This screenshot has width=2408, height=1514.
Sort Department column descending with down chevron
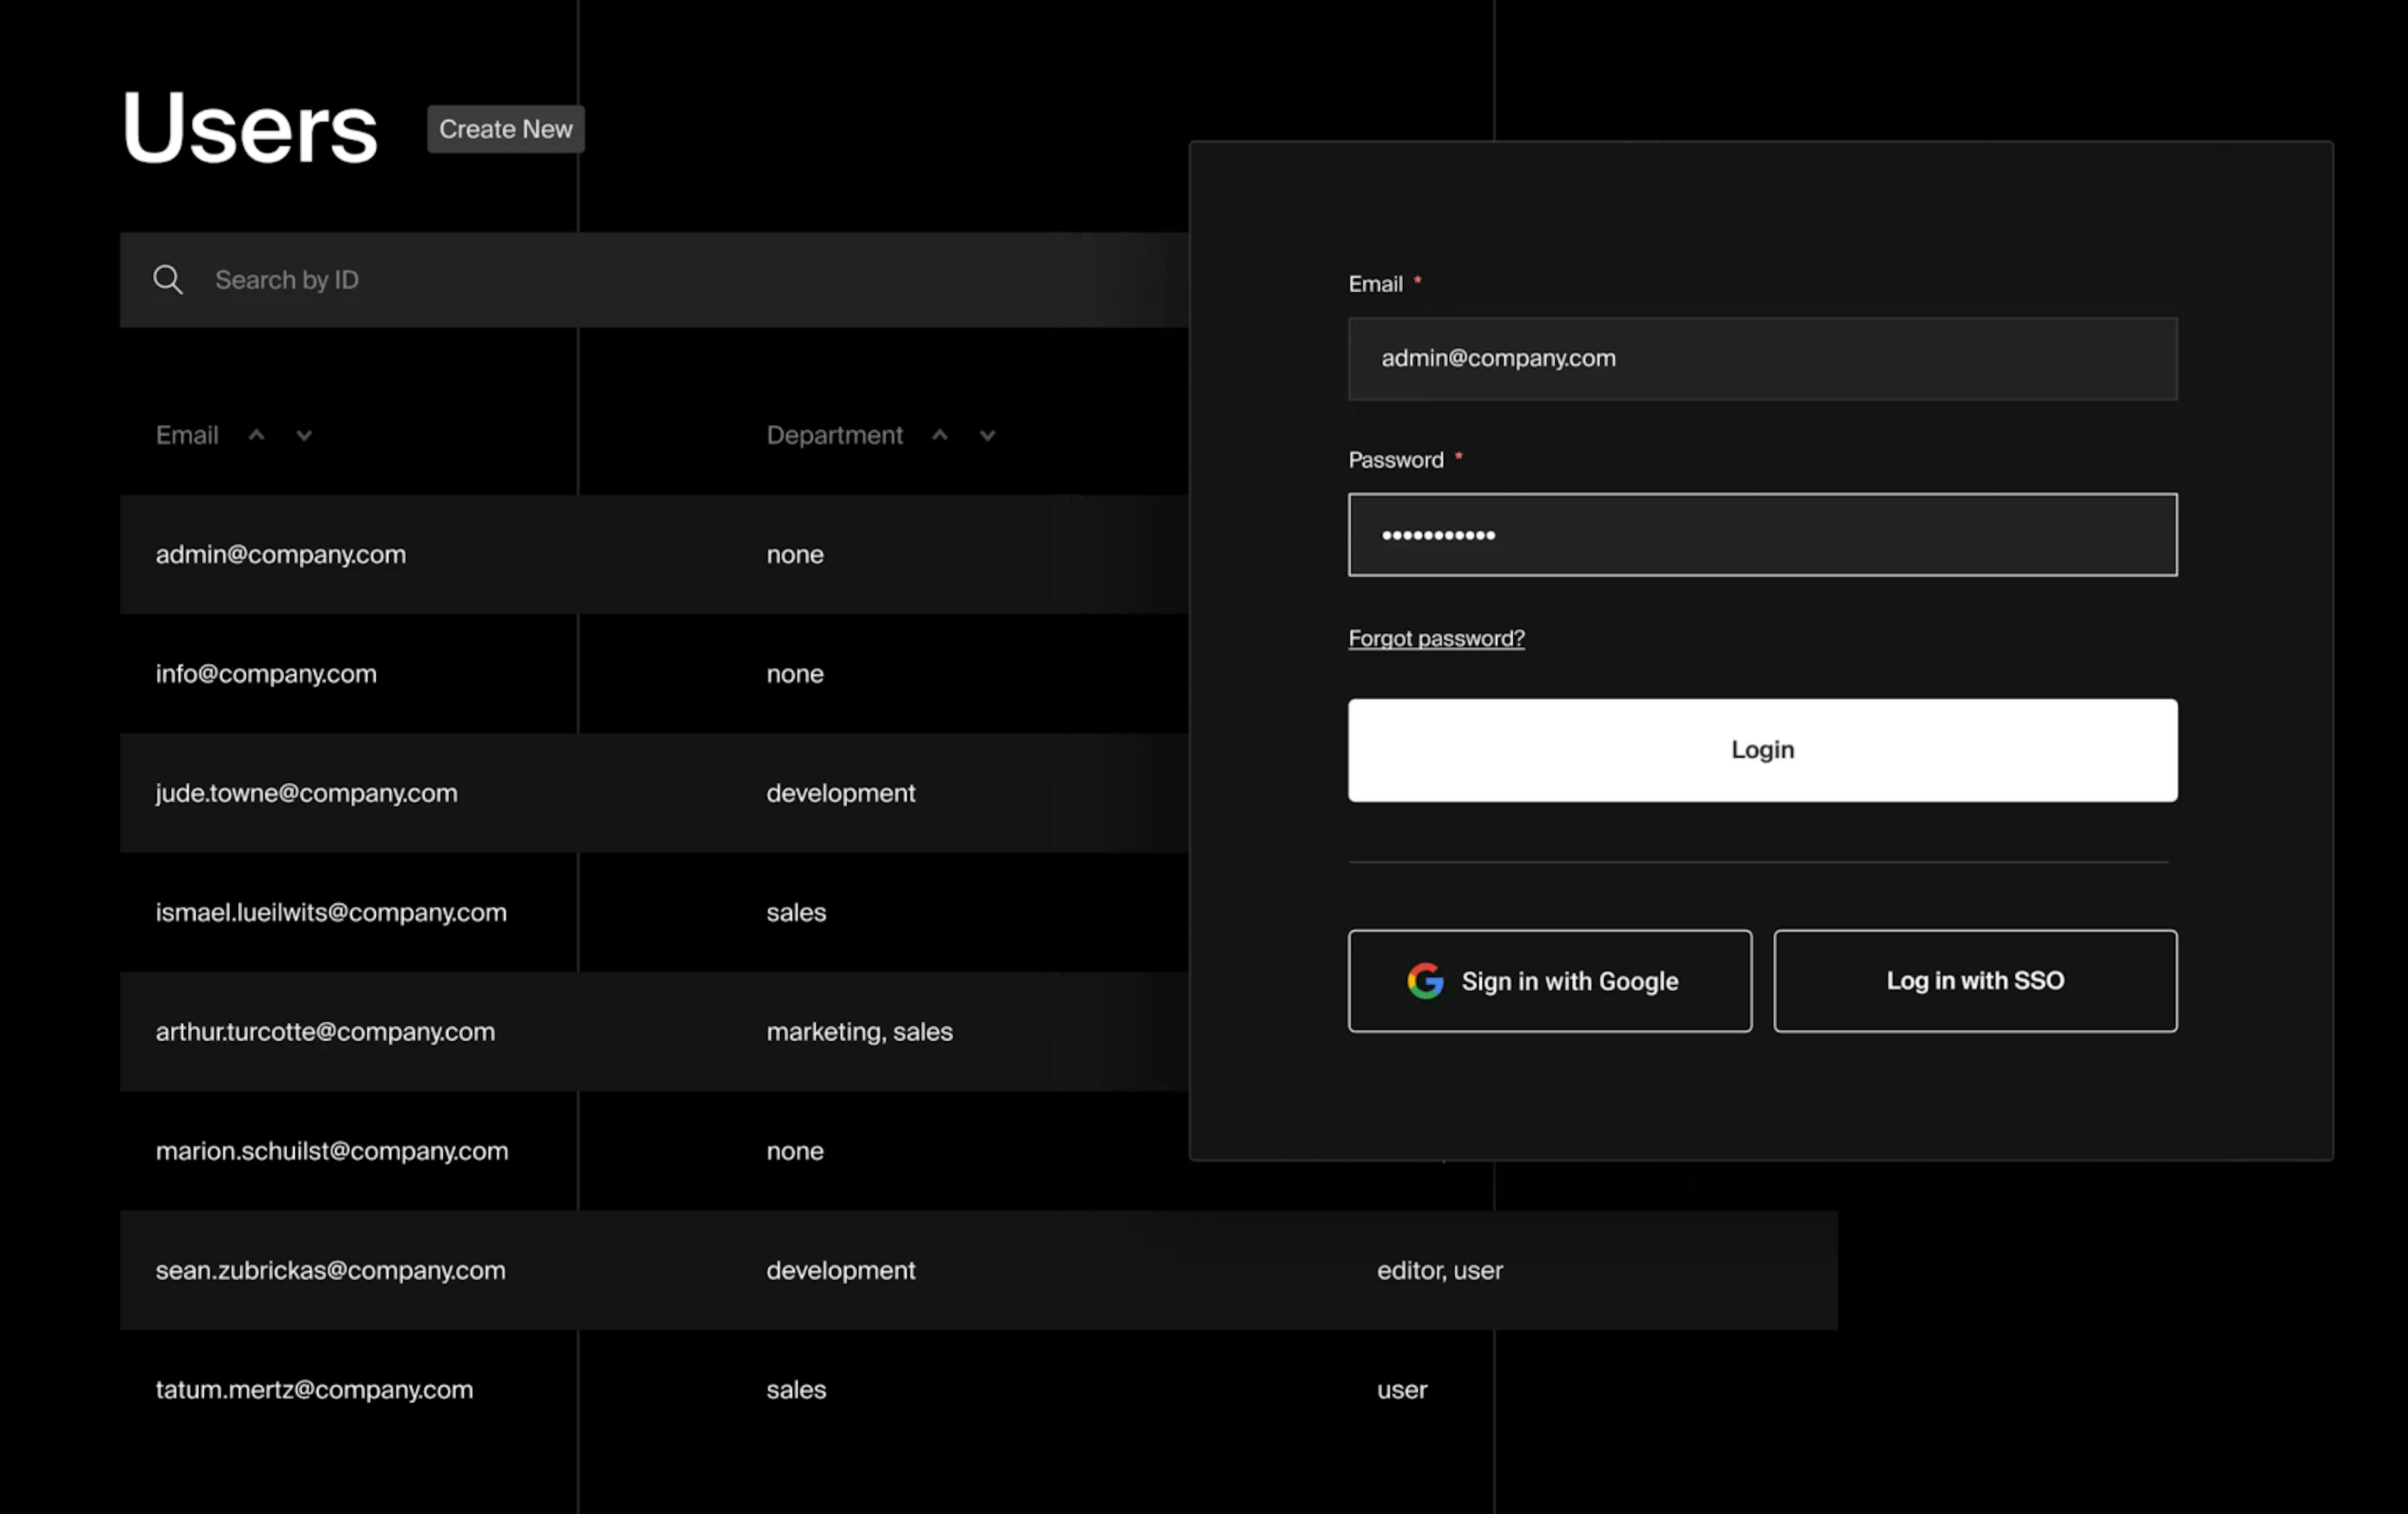(x=986, y=436)
